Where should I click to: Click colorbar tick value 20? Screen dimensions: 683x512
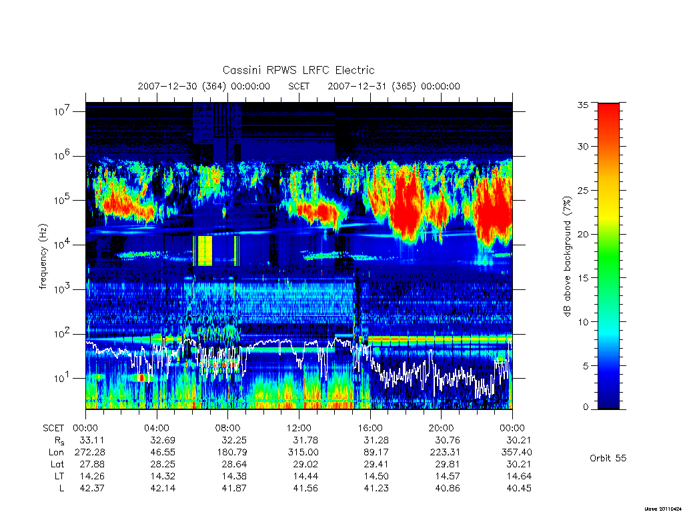tap(582, 234)
